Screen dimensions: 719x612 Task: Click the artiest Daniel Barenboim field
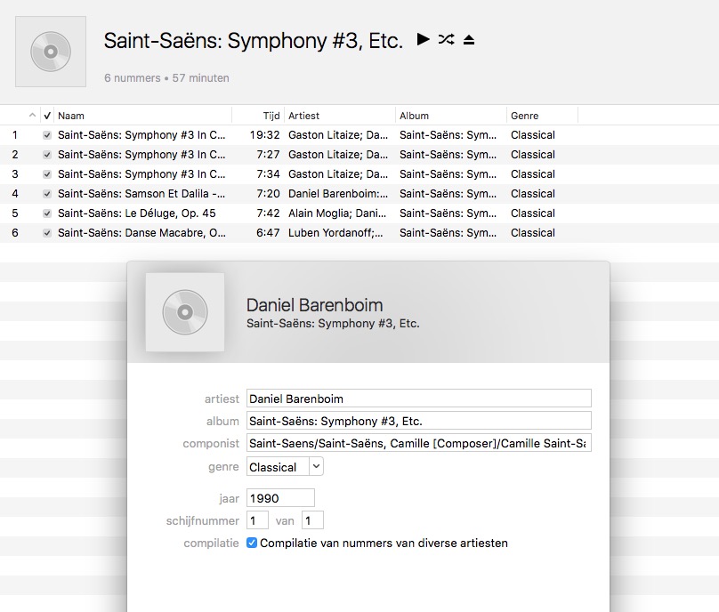click(418, 399)
